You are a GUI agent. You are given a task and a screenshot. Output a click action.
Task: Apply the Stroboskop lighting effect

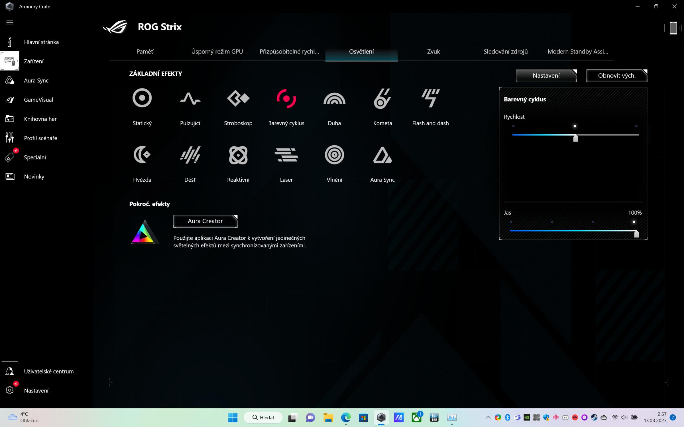tap(238, 98)
